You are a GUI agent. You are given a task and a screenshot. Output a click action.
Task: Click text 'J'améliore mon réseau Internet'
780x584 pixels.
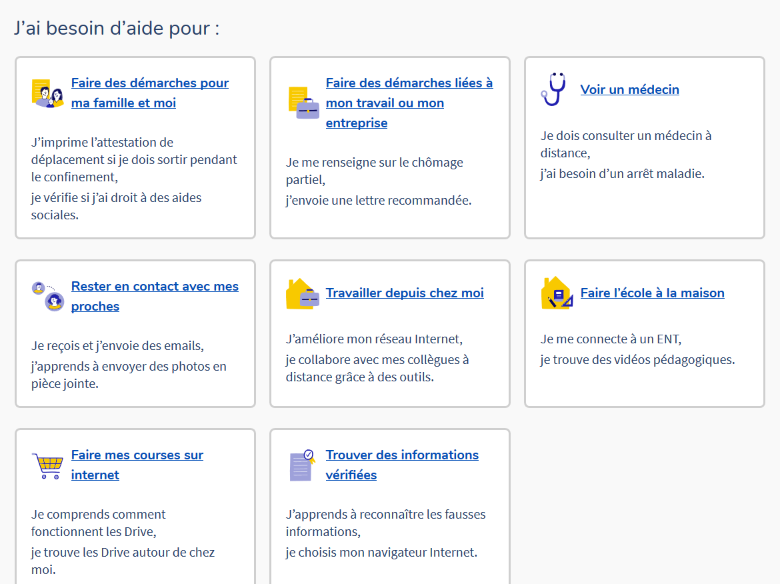pyautogui.click(x=374, y=339)
